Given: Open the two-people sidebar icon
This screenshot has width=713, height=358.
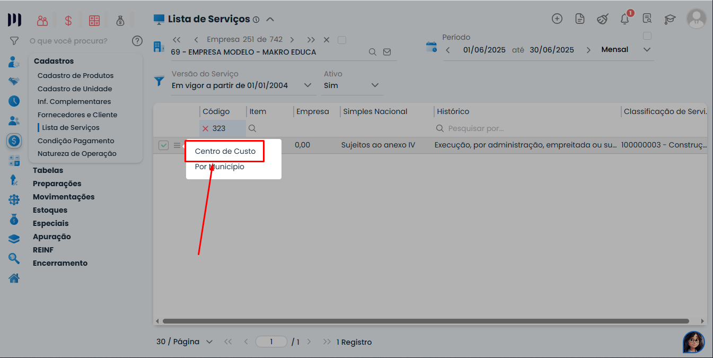Looking at the screenshot, I should (14, 120).
